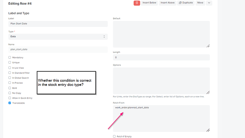This screenshot has width=245, height=138.
Task: Toggle In Global Search checkbox
Action: pos(10,78)
